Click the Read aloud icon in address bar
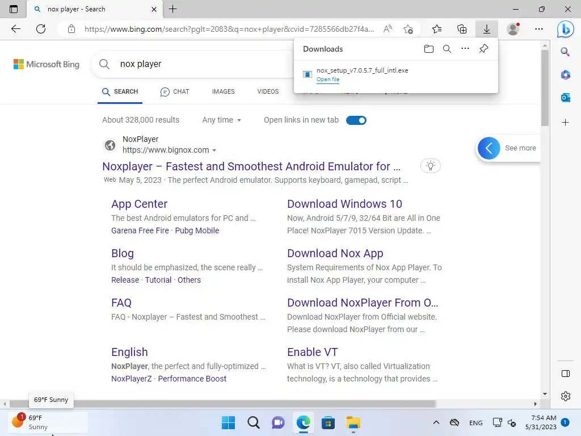This screenshot has width=581, height=436. click(388, 29)
